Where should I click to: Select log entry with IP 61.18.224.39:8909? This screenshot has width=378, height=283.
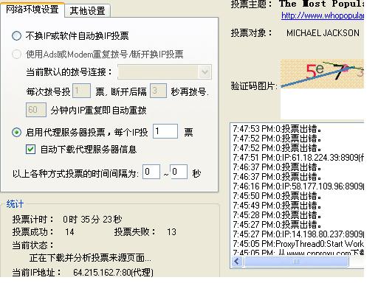(x=298, y=158)
